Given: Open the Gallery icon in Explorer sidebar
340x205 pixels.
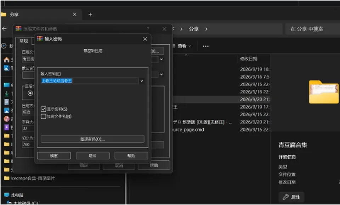Looking at the screenshot, I should pos(7,68).
